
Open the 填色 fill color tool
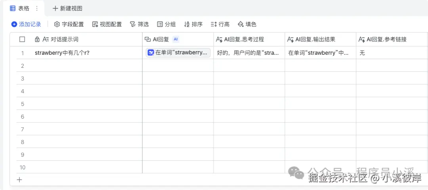point(247,24)
